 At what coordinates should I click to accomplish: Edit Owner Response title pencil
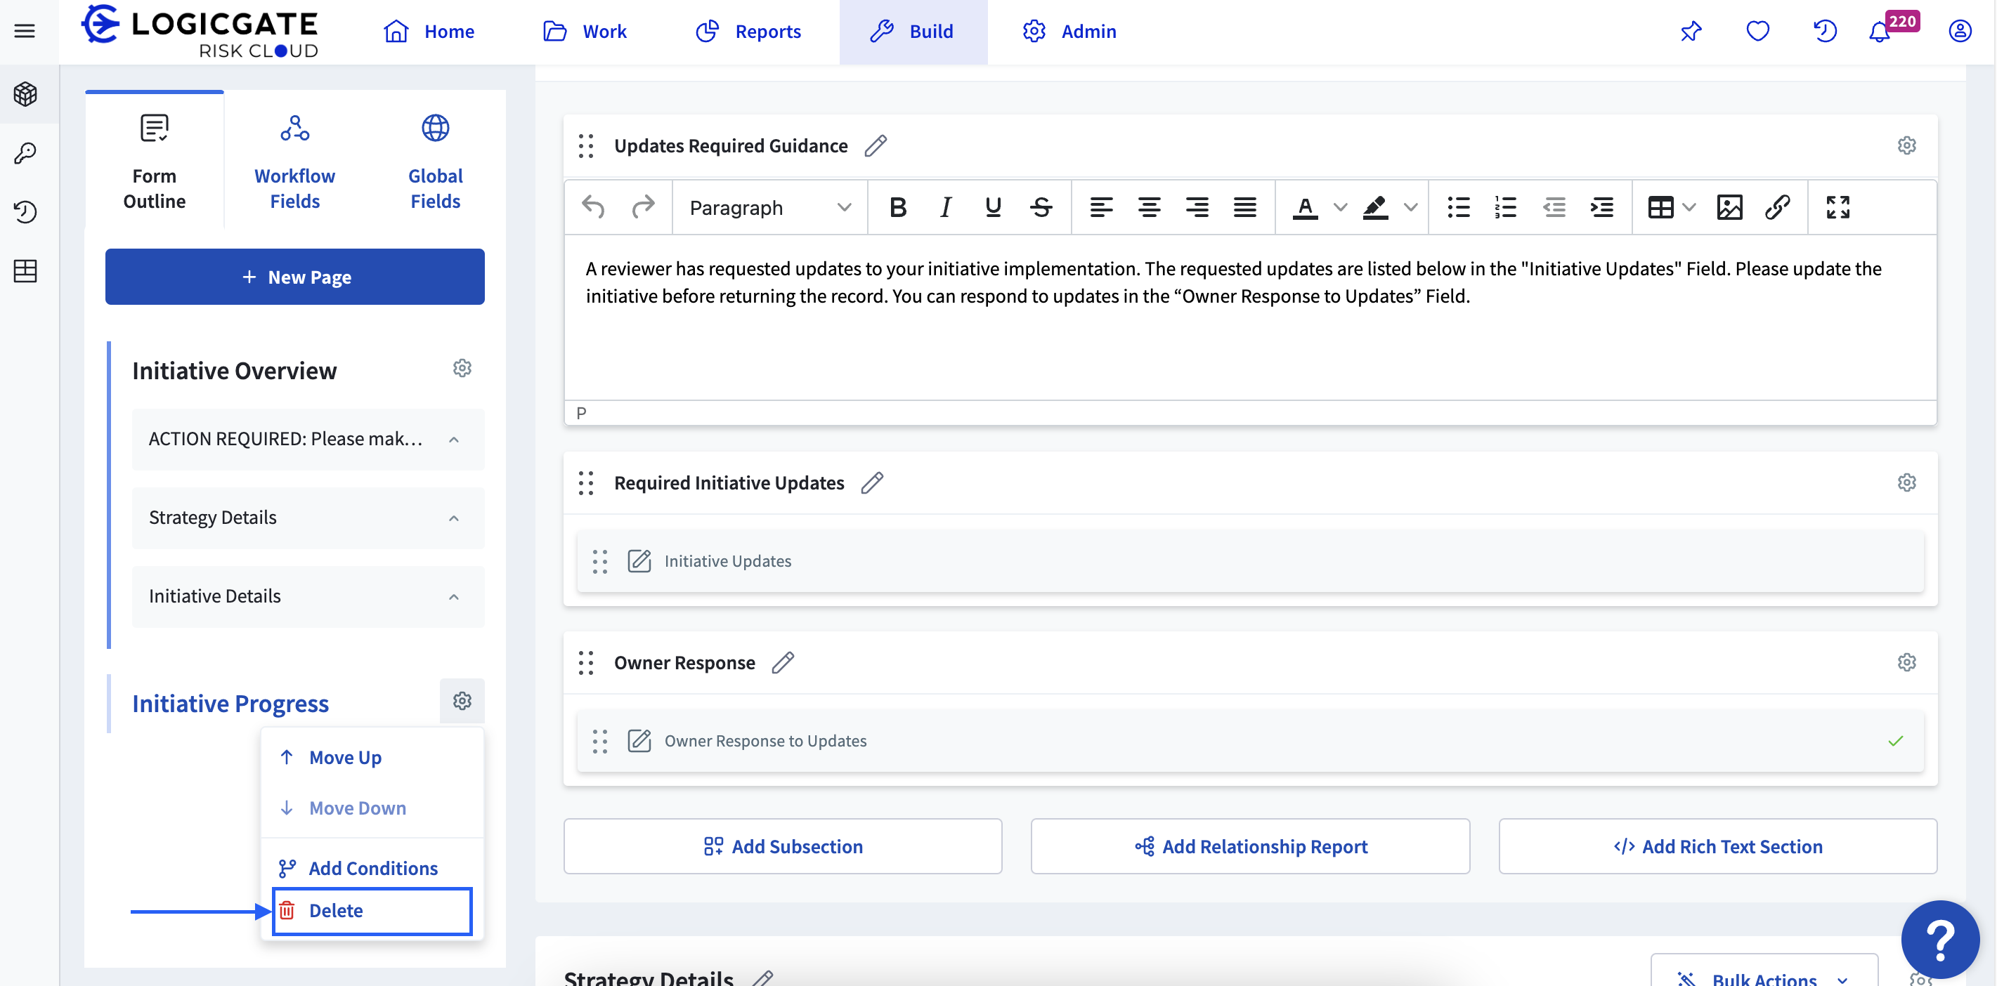[x=783, y=662]
